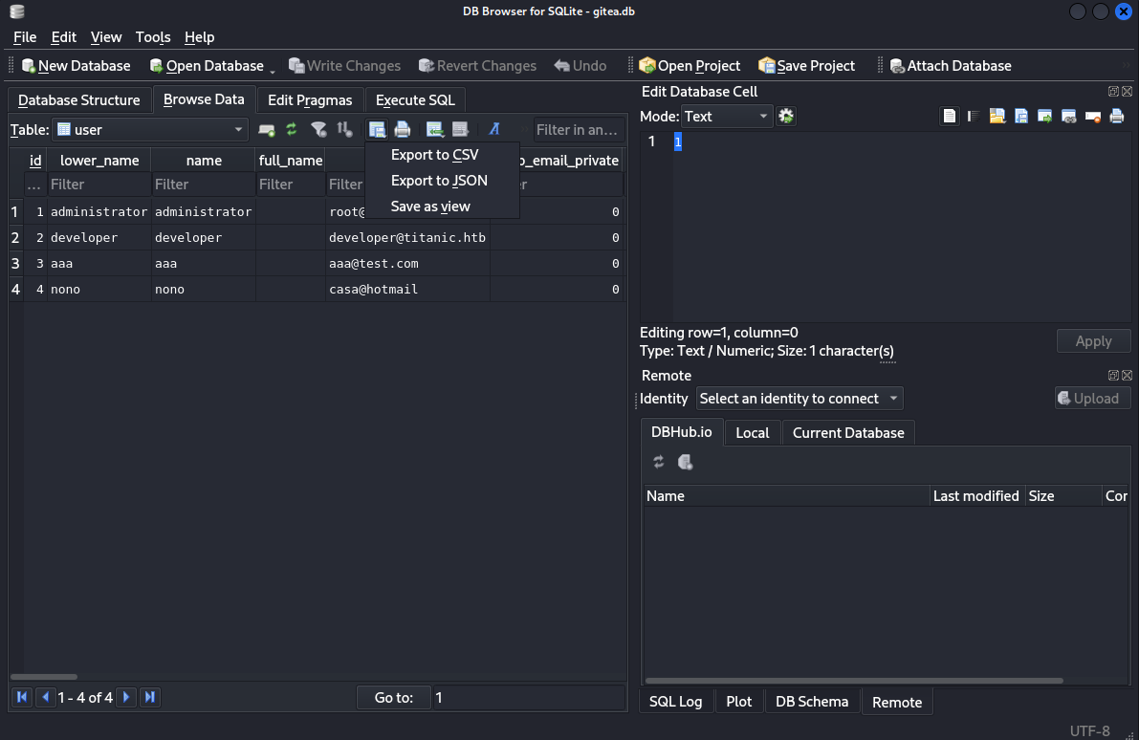Open the Help menu
Image resolution: width=1139 pixels, height=740 pixels.
199,37
